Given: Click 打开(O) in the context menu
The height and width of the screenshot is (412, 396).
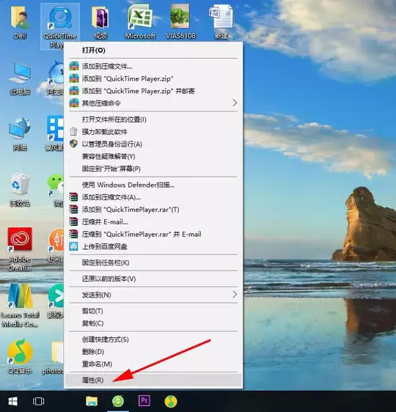Looking at the screenshot, I should click(153, 50).
